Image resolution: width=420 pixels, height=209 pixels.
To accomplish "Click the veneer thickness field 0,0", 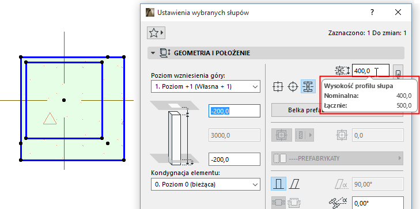I will pos(378,135).
